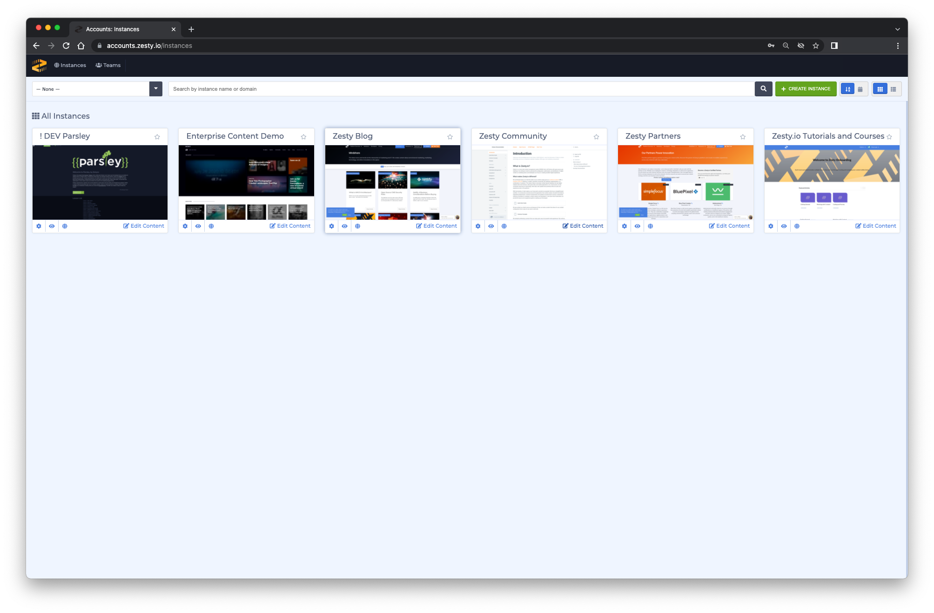Click the settings gear icon on DEV Parsley
The height and width of the screenshot is (613, 934).
(x=39, y=226)
